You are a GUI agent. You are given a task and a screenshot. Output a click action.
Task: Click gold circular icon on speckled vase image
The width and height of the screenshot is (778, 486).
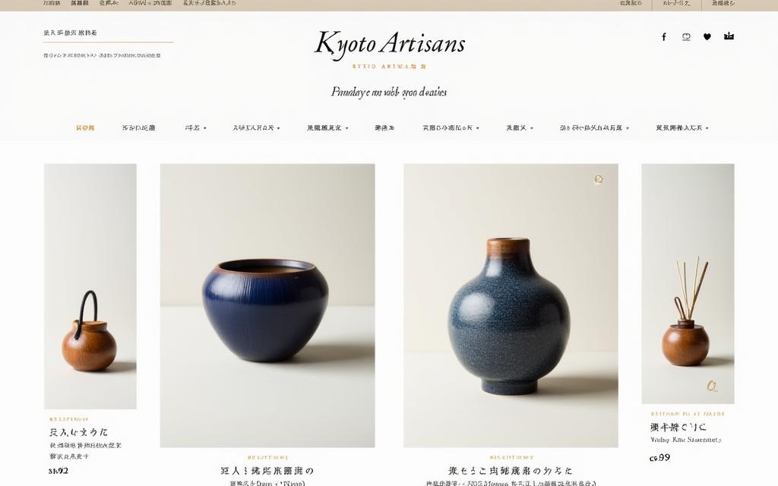click(599, 179)
